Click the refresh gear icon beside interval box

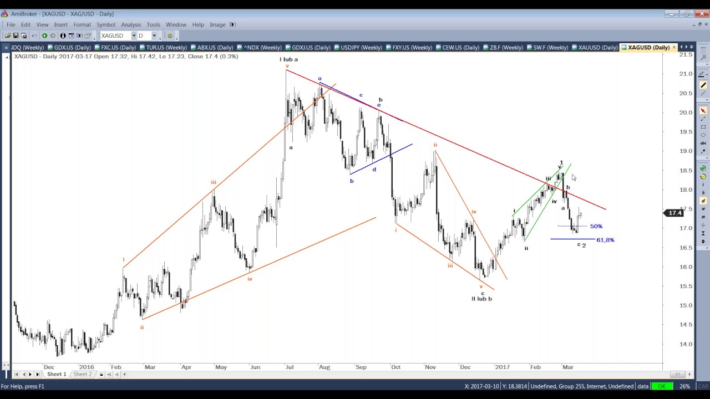pyautogui.click(x=170, y=36)
